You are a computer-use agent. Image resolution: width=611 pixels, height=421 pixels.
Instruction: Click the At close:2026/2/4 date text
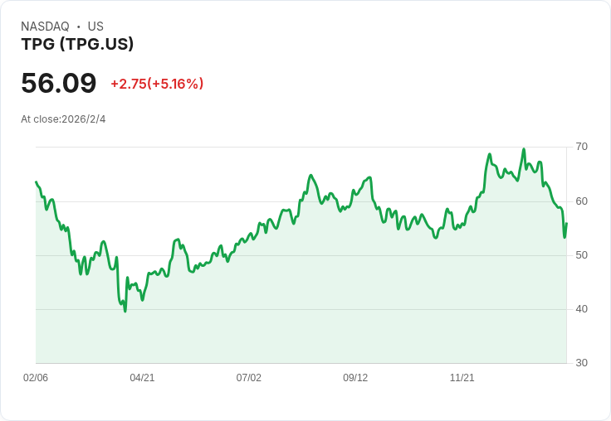[x=63, y=119]
